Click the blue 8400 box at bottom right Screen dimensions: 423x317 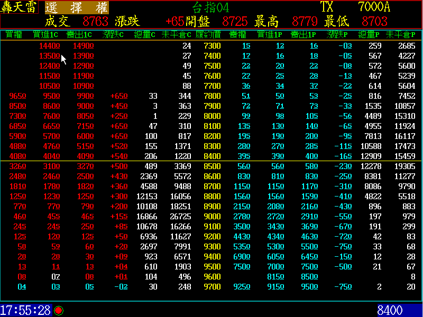pos(390,310)
